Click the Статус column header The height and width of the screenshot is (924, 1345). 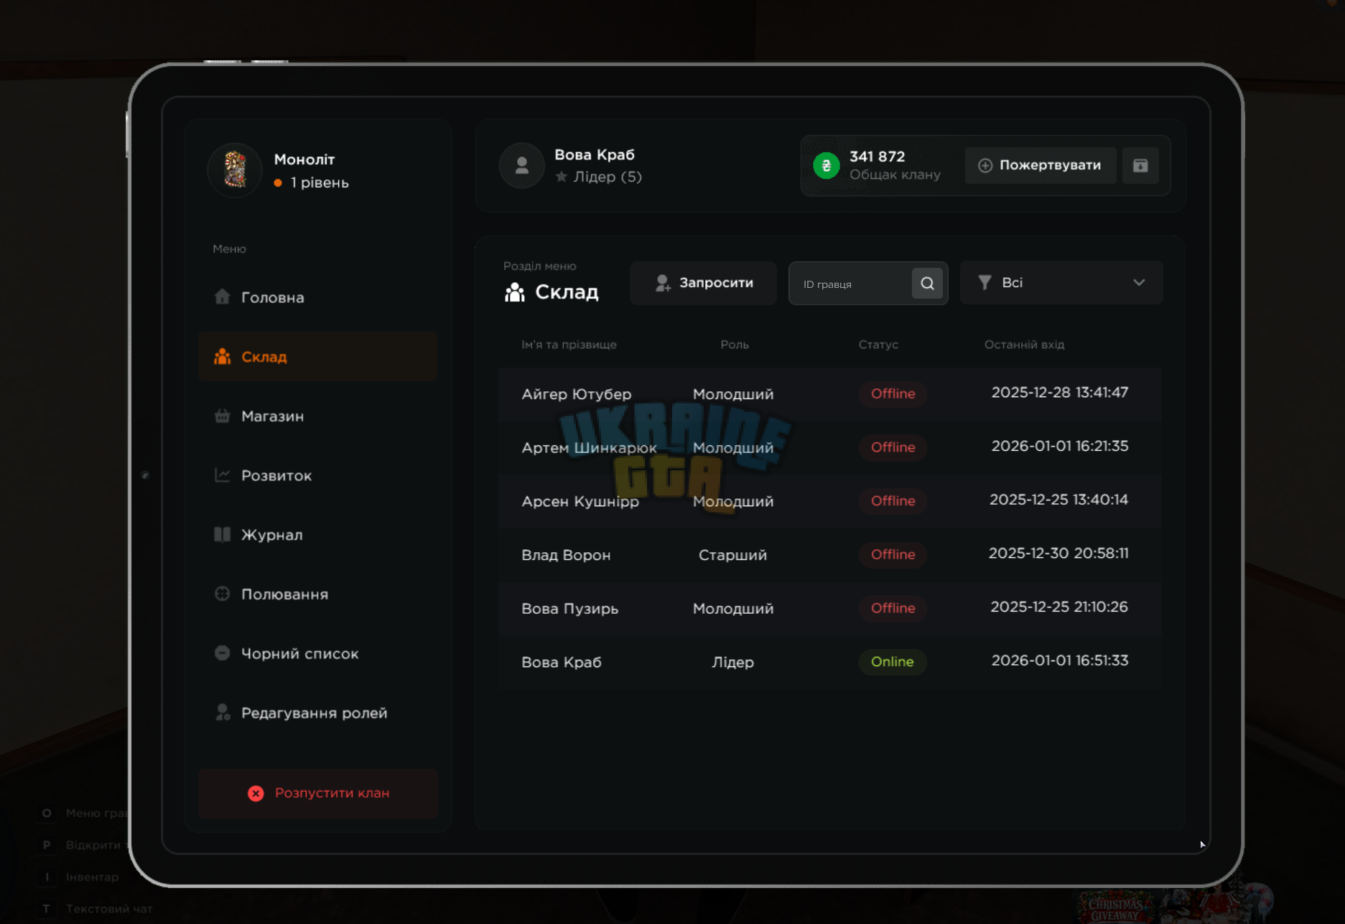point(878,345)
